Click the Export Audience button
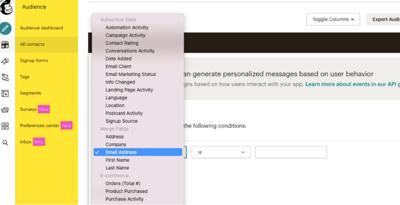400x205 pixels. click(383, 19)
